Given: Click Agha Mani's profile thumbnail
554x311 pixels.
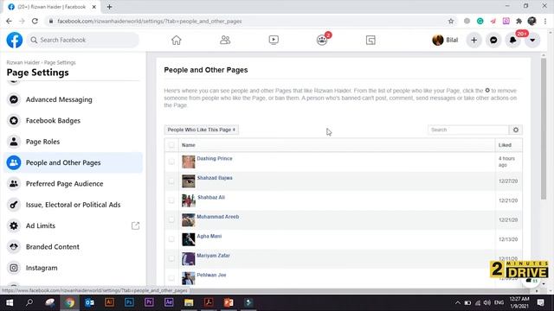Looking at the screenshot, I should (189, 239).
